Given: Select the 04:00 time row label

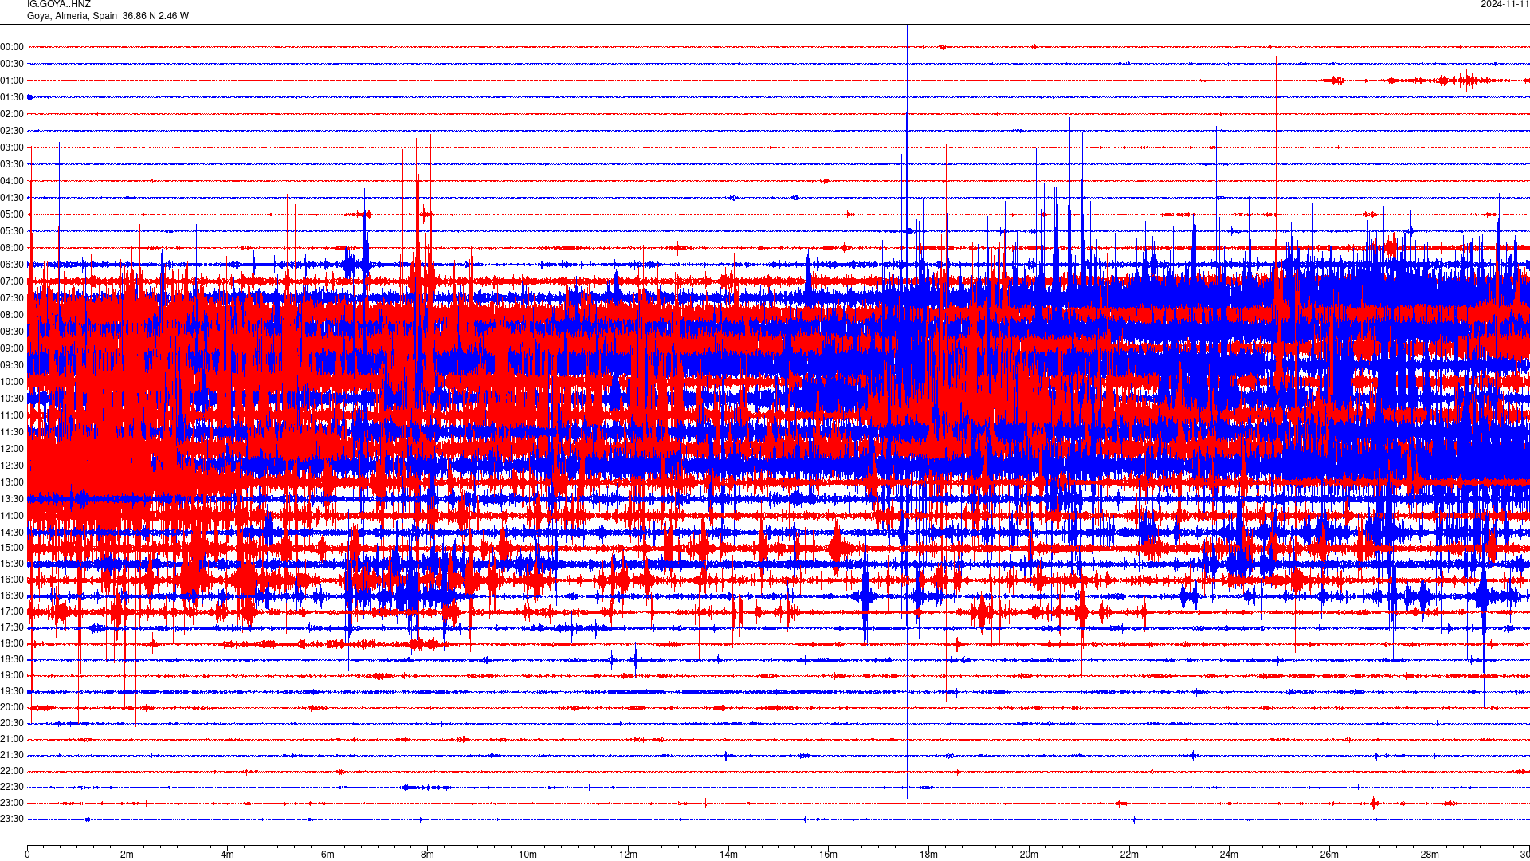Looking at the screenshot, I should tap(12, 181).
